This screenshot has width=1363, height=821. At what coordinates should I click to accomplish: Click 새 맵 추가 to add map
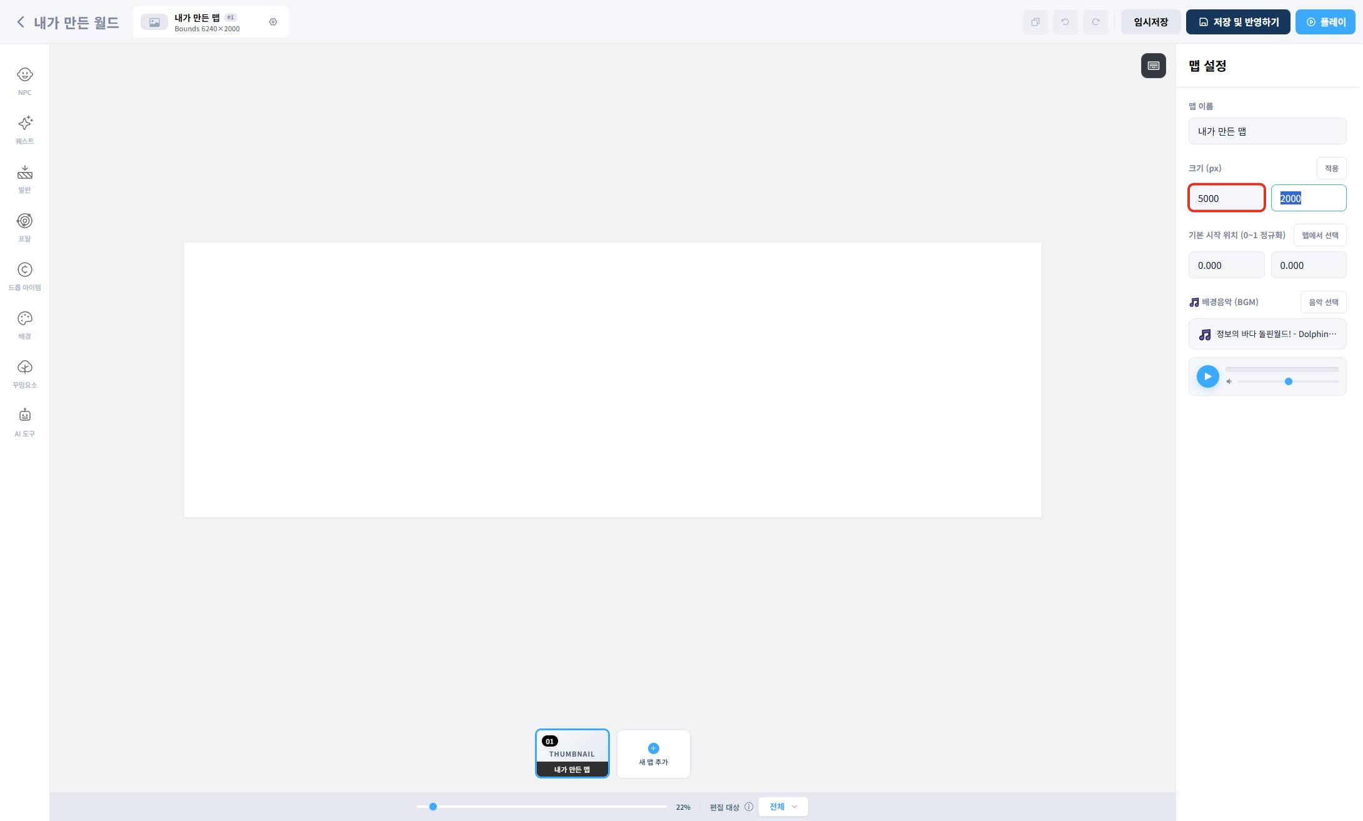(653, 753)
